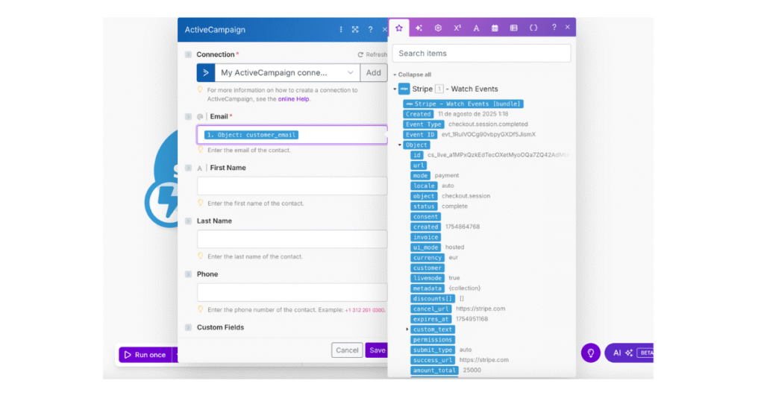Insert the Event Type variable pill

coord(424,124)
